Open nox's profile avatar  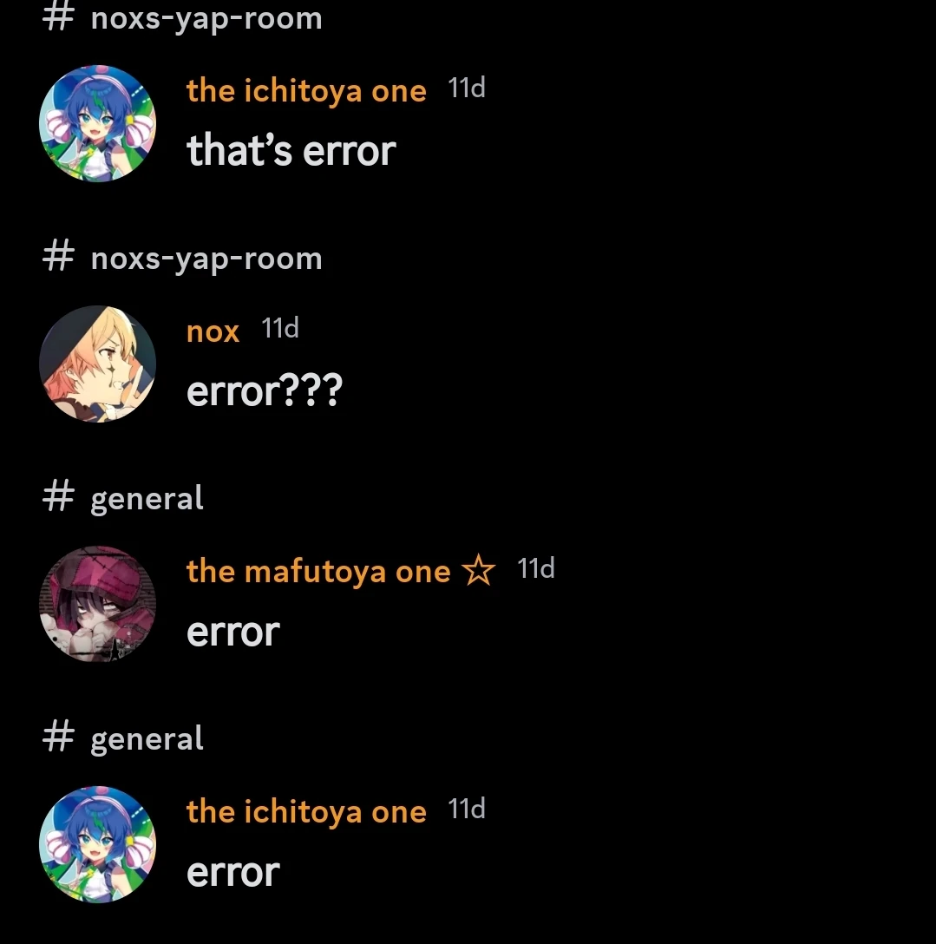pos(97,364)
